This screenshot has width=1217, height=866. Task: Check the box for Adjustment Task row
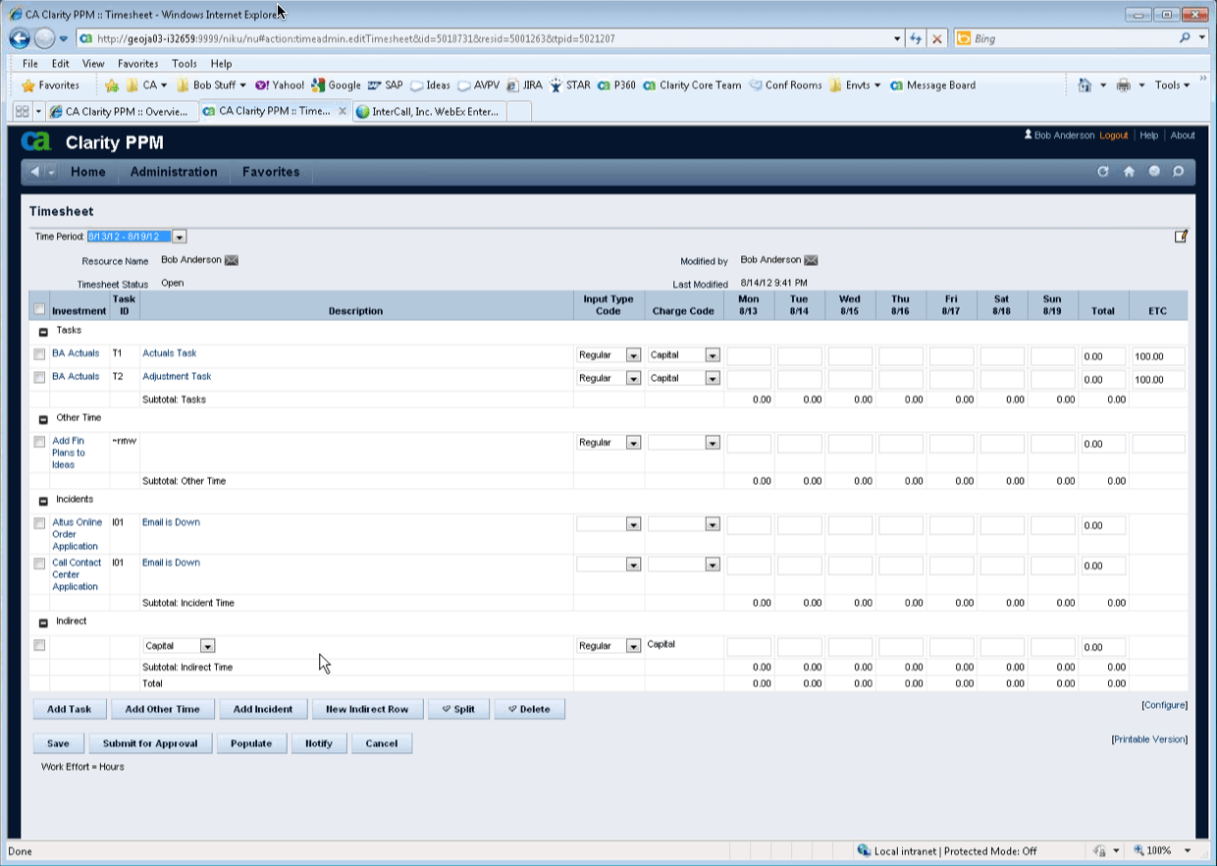pos(39,378)
